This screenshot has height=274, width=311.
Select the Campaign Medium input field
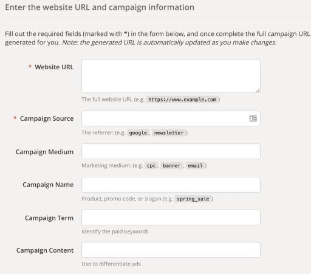[171, 151]
